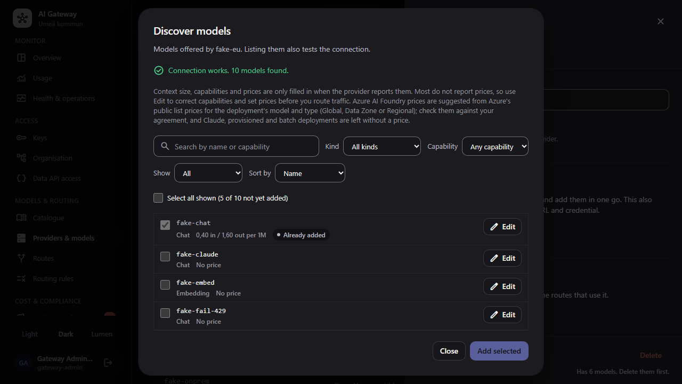Image resolution: width=682 pixels, height=384 pixels.
Task: Click the Add selected button
Action: pos(499,351)
